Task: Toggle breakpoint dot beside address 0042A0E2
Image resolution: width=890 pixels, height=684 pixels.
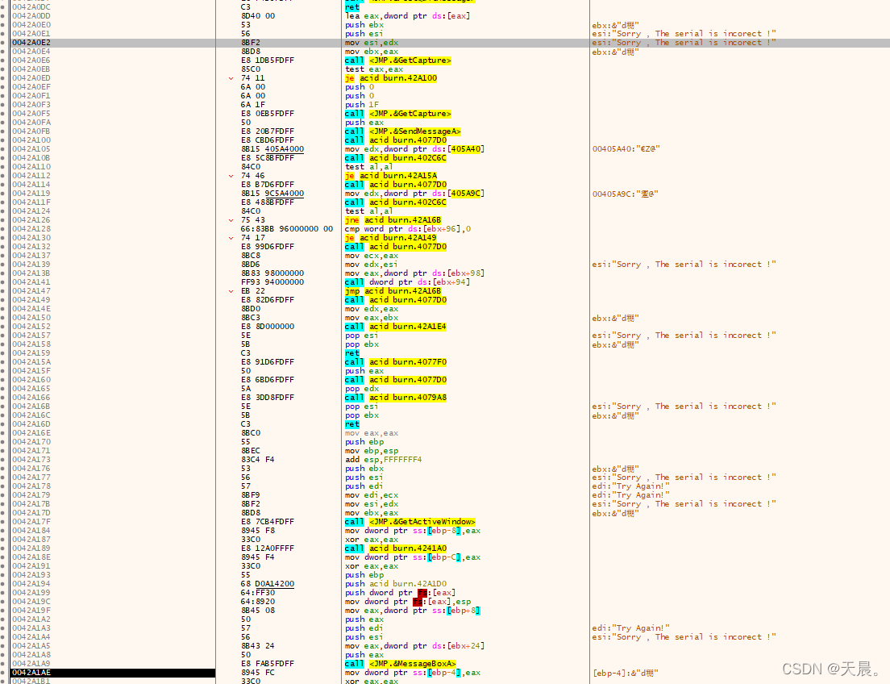Action: [x=3, y=43]
